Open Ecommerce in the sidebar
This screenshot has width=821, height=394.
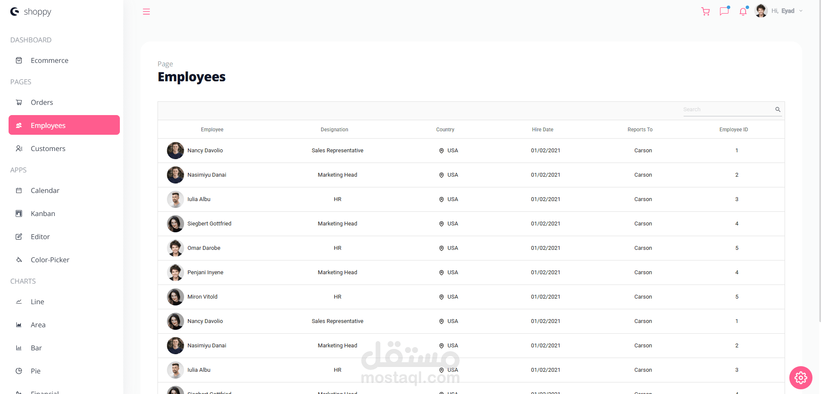coord(64,60)
